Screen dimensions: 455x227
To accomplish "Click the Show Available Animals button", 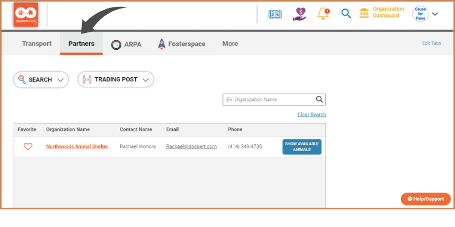I will (302, 147).
